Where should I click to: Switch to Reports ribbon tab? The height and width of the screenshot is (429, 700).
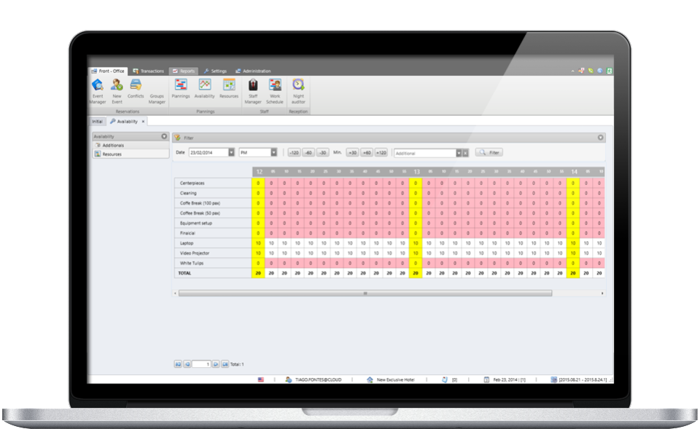184,71
